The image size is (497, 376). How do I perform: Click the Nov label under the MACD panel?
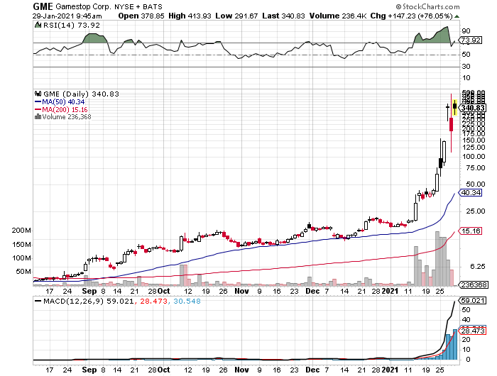[x=241, y=370]
